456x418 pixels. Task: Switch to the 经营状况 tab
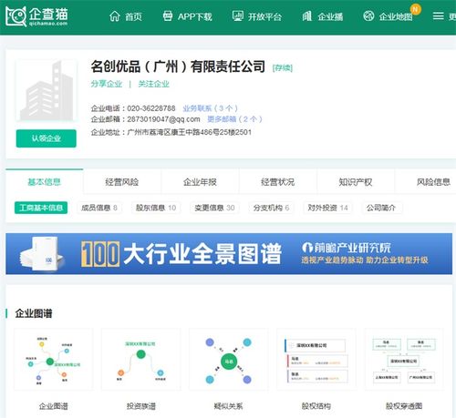pos(278,182)
